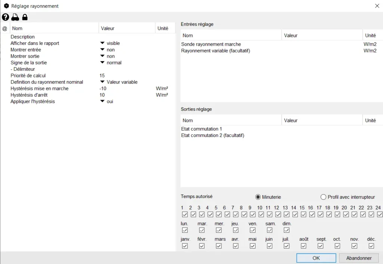Select the Sonde rayonnement marche input row
The height and width of the screenshot is (264, 383).
(211, 44)
